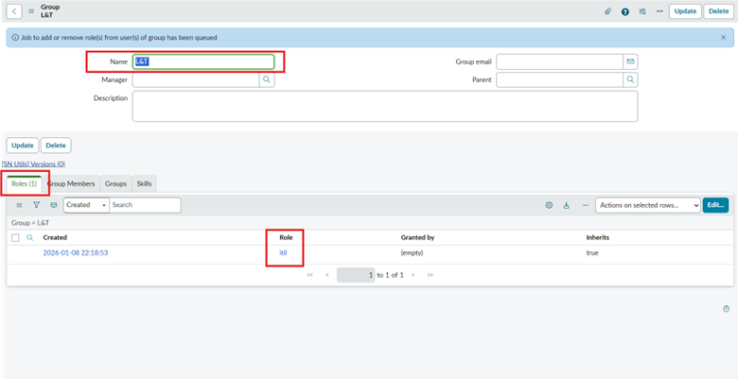Expand Actions on selected rows dropdown
738x379 pixels.
point(646,205)
